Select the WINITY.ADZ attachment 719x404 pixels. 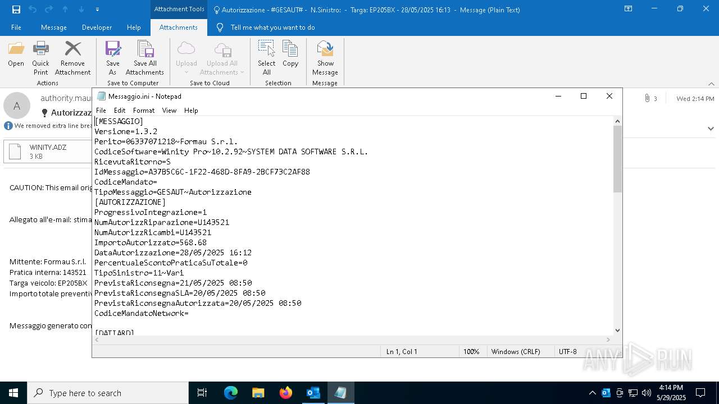click(49, 151)
